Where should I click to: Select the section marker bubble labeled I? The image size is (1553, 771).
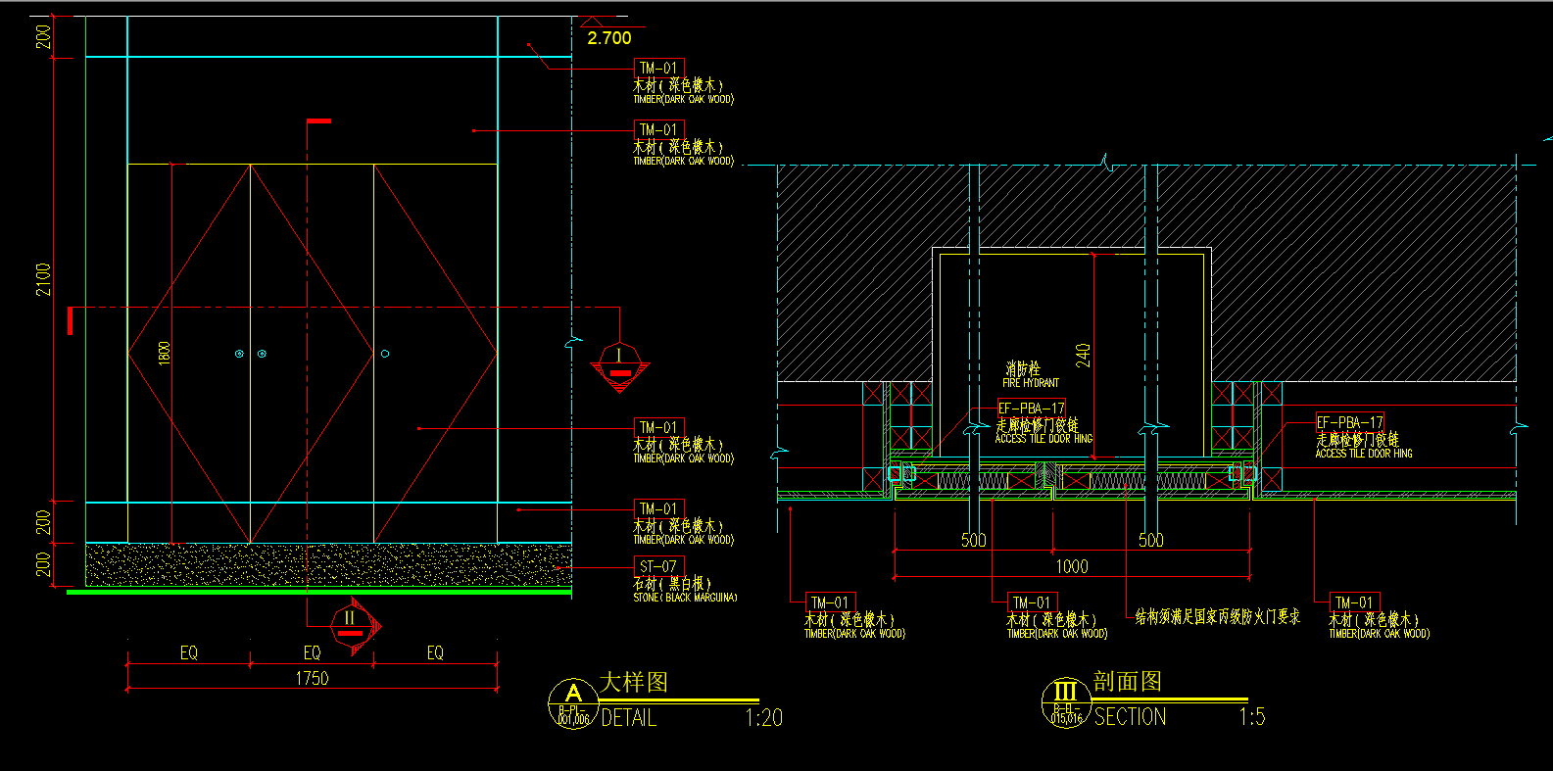coord(619,366)
